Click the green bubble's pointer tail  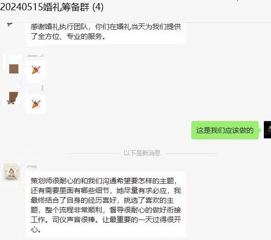coord(260,130)
